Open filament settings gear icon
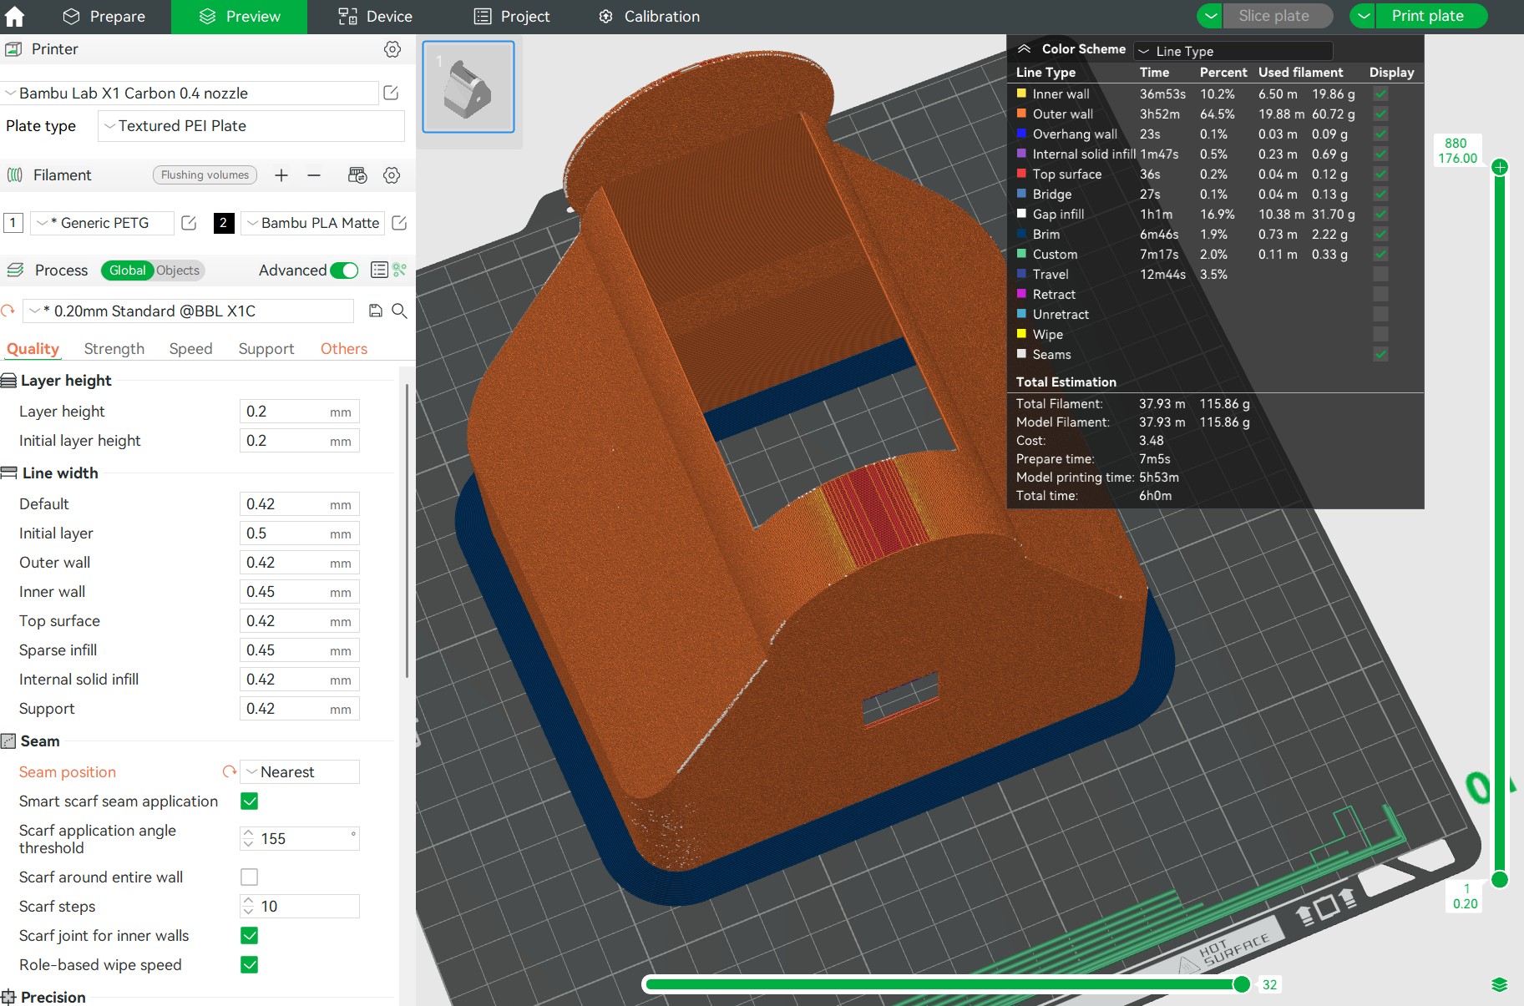 tap(392, 175)
